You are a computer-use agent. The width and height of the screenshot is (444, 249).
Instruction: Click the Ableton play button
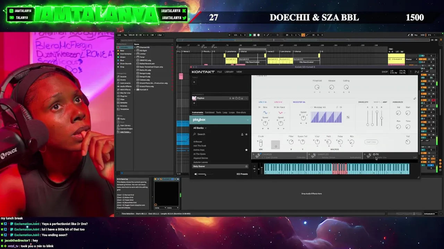(x=250, y=35)
